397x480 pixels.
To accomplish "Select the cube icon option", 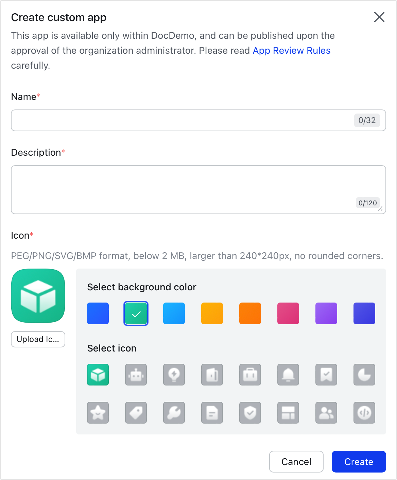I will coord(98,375).
